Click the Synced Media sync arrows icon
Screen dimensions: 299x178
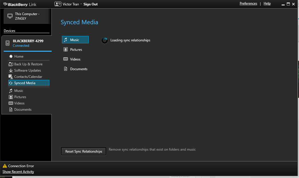[x=11, y=83]
